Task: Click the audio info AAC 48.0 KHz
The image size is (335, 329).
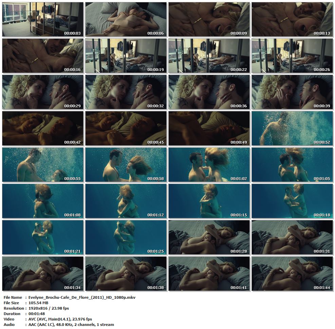Action: (x=71, y=325)
